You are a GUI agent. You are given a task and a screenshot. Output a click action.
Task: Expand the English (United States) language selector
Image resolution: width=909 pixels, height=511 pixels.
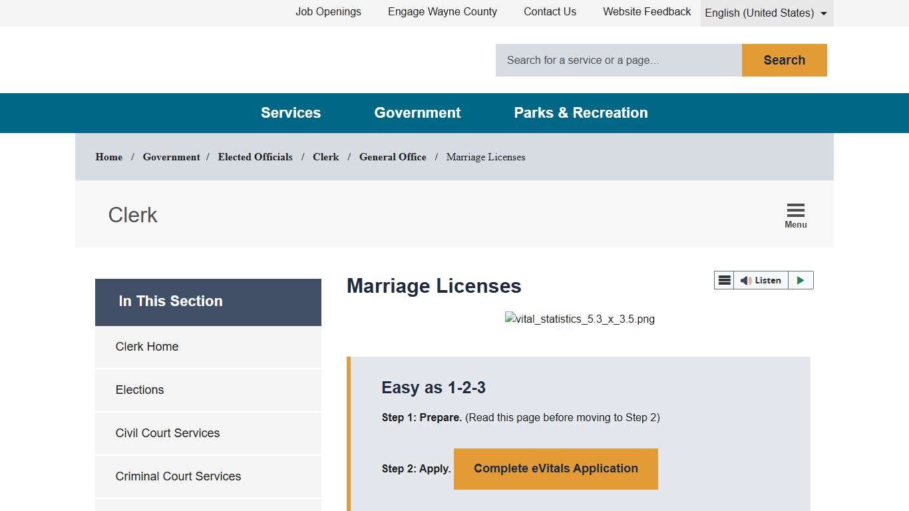click(x=766, y=13)
